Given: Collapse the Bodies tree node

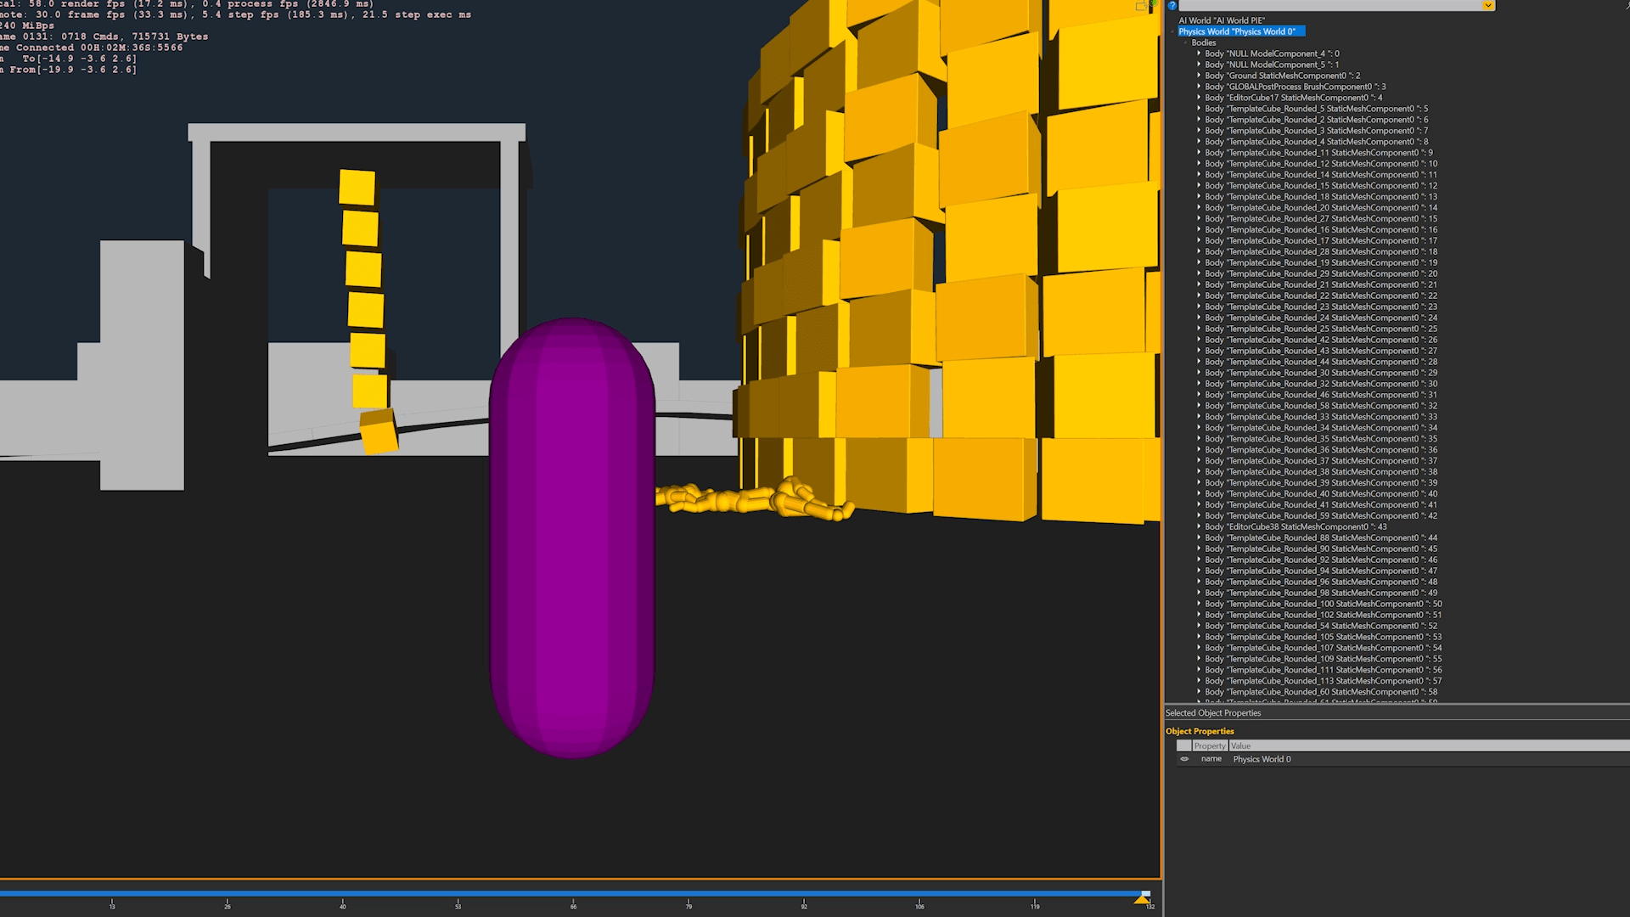Looking at the screenshot, I should (1185, 42).
